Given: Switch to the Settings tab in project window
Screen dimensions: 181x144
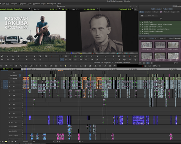Looking at the screenshot, I should click(155, 12).
